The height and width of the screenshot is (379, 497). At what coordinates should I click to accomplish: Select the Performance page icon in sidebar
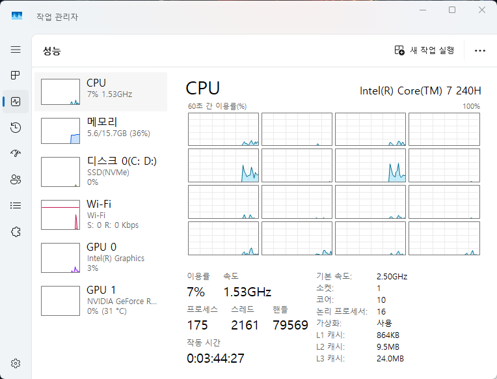point(16,102)
